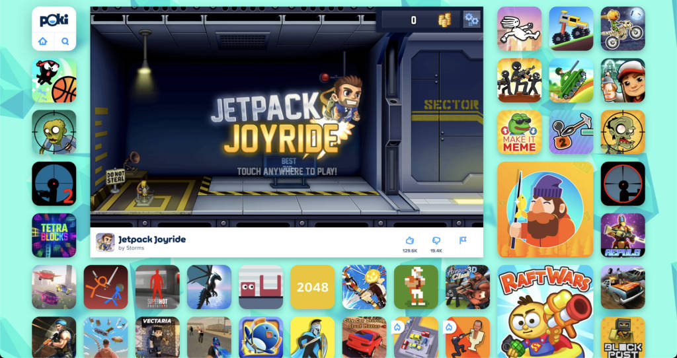Go to Poki home via house icon
Viewport: 677px width, 358px height.
point(43,42)
